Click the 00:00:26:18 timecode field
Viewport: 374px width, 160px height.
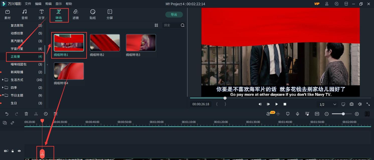coord(201,104)
